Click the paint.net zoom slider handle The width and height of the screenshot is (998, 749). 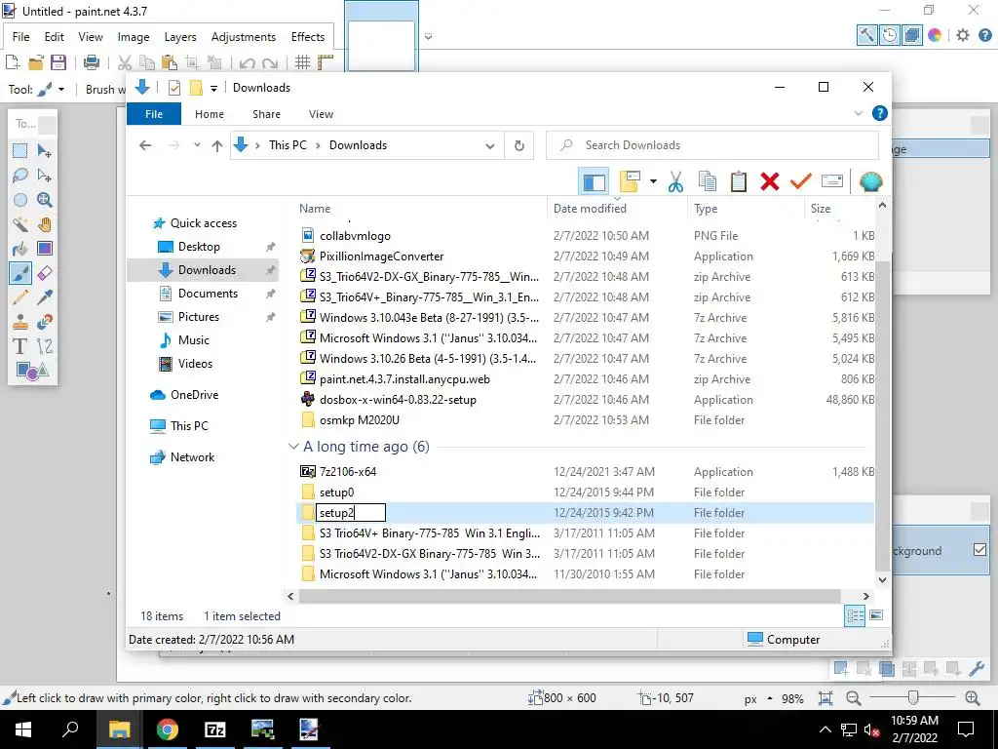(x=912, y=697)
